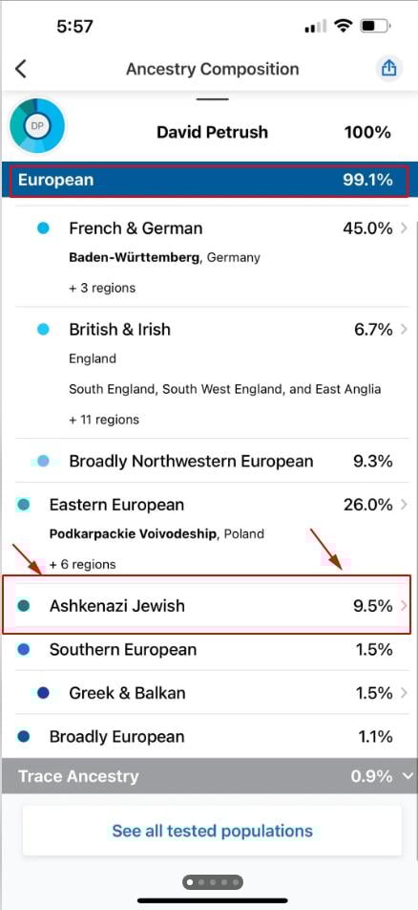Open the share icon at top right
Viewport: 418px width, 910px height.
pyautogui.click(x=388, y=69)
